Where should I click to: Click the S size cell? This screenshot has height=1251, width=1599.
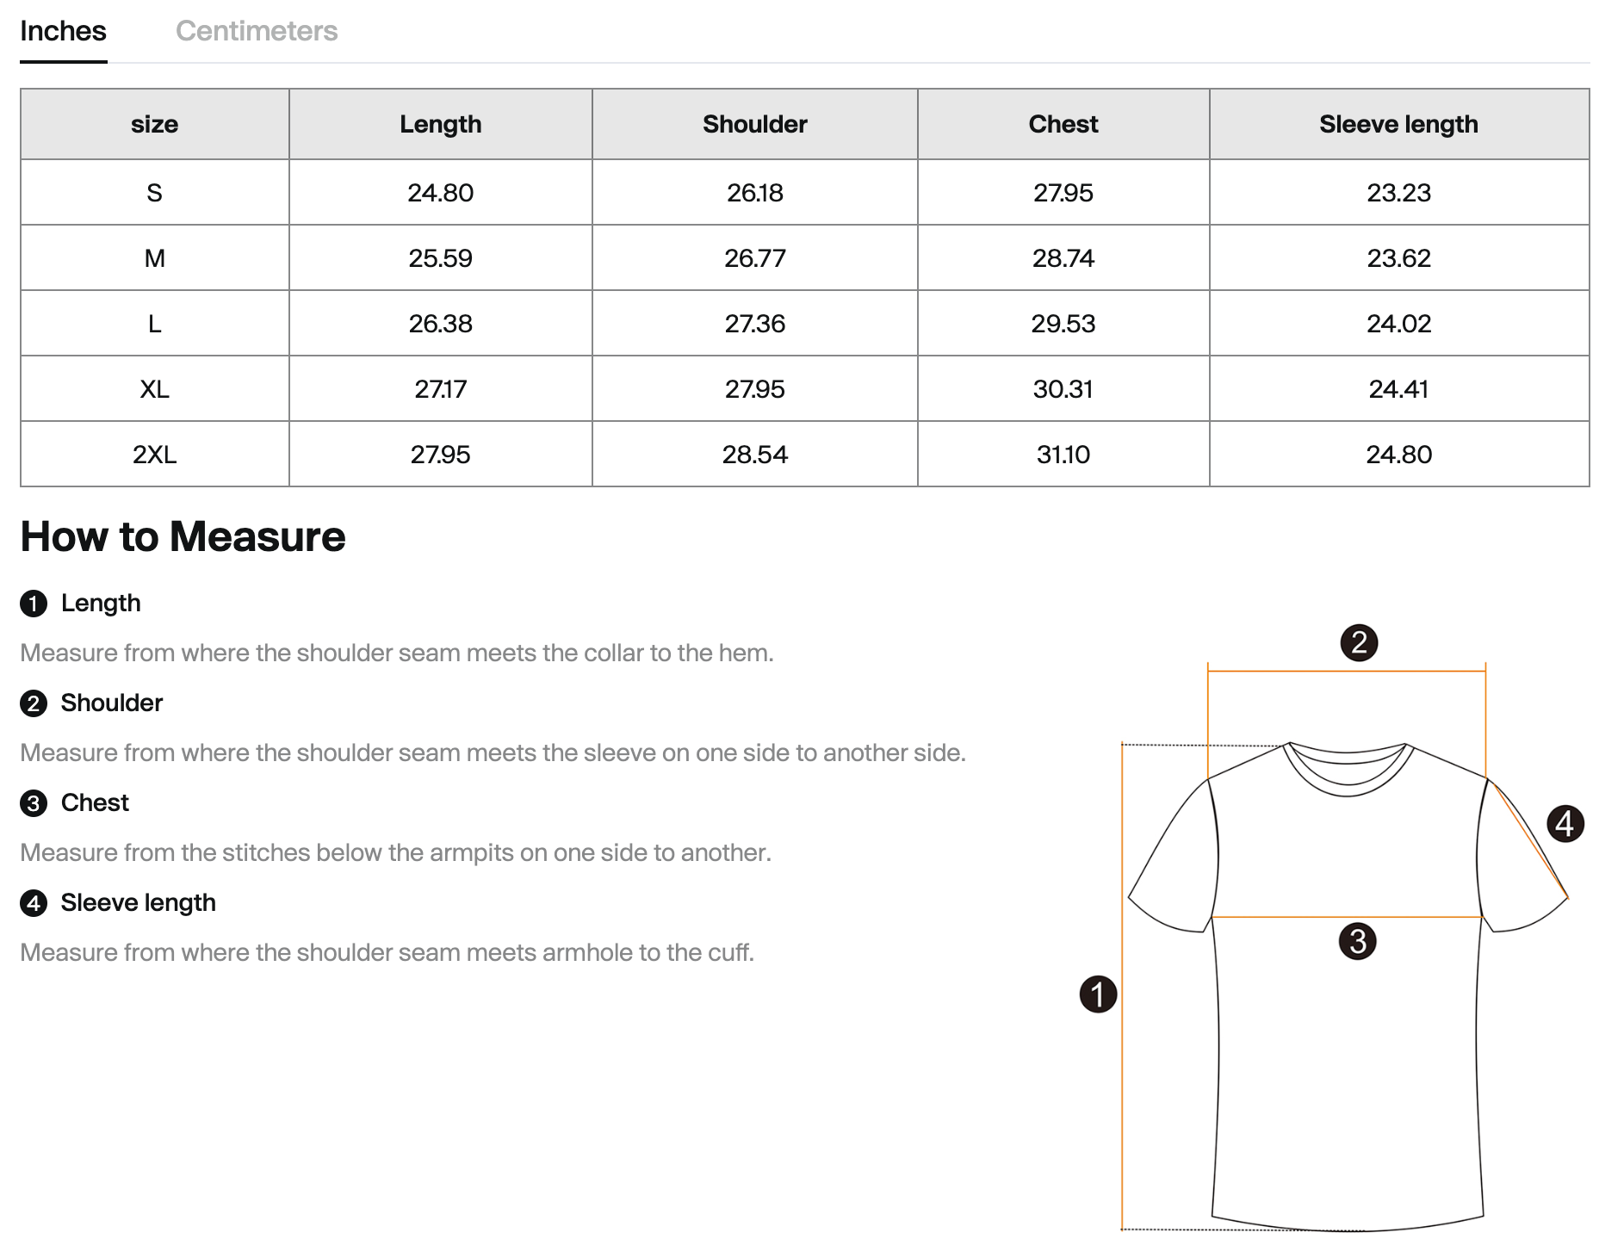154,193
